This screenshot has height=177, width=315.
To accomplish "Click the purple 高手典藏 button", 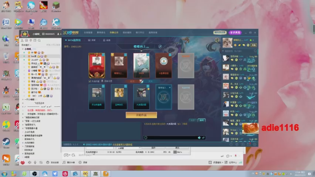I will pos(235,33).
